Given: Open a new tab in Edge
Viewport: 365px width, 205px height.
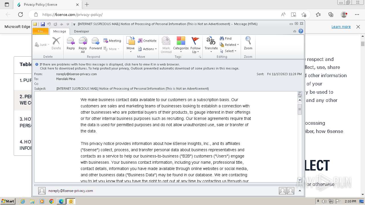Looking at the screenshot, I should [87, 4].
